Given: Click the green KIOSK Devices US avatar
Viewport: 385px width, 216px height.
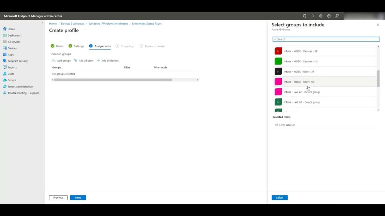Looking at the screenshot, I should tap(278, 61).
